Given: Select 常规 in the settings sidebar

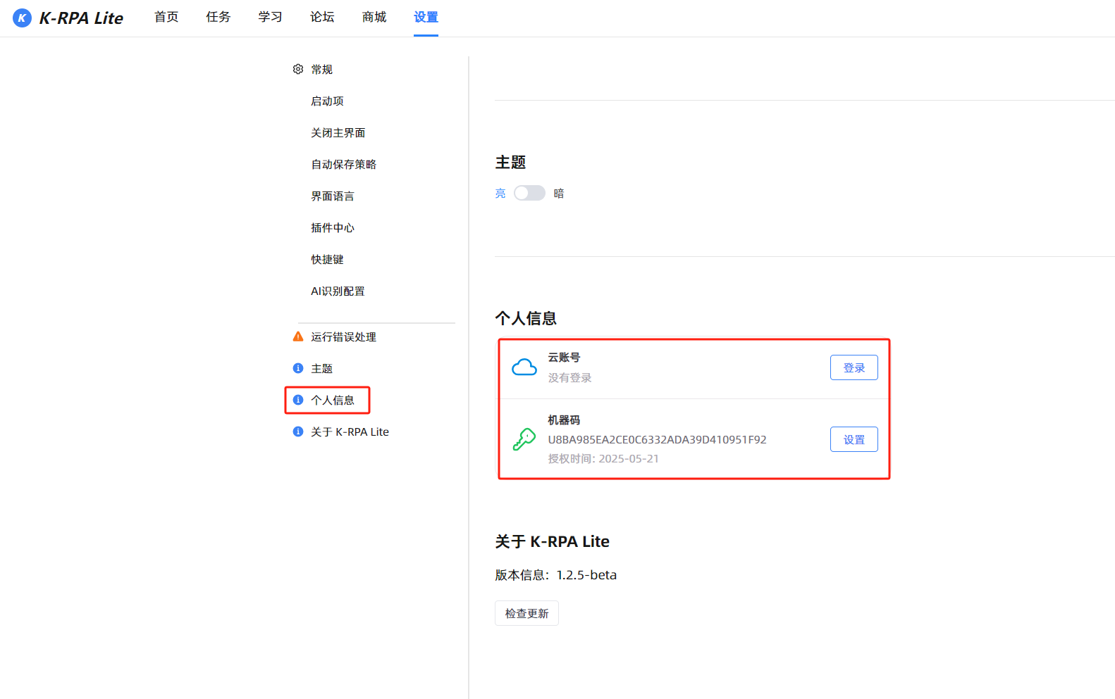Looking at the screenshot, I should click(322, 69).
